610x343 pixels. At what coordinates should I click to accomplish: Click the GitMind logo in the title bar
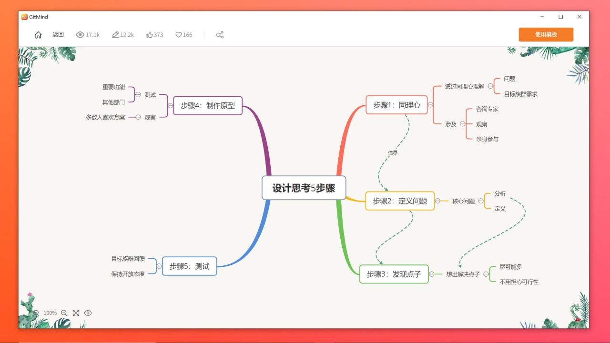tap(25, 17)
